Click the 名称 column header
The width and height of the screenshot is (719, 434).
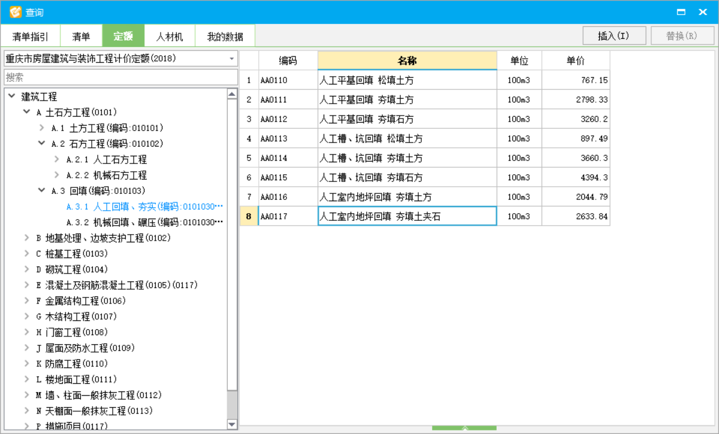coord(407,60)
